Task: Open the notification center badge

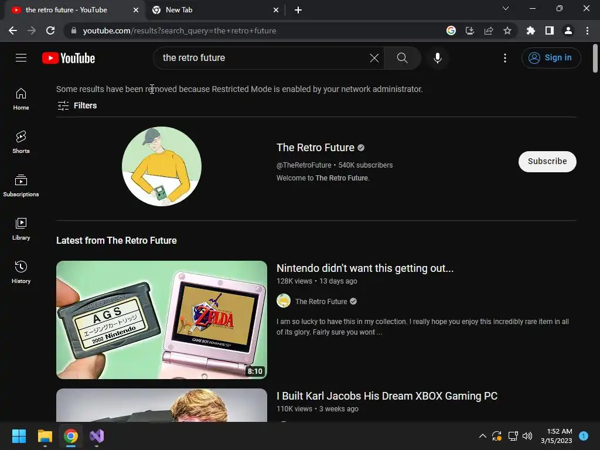Action: (584, 436)
